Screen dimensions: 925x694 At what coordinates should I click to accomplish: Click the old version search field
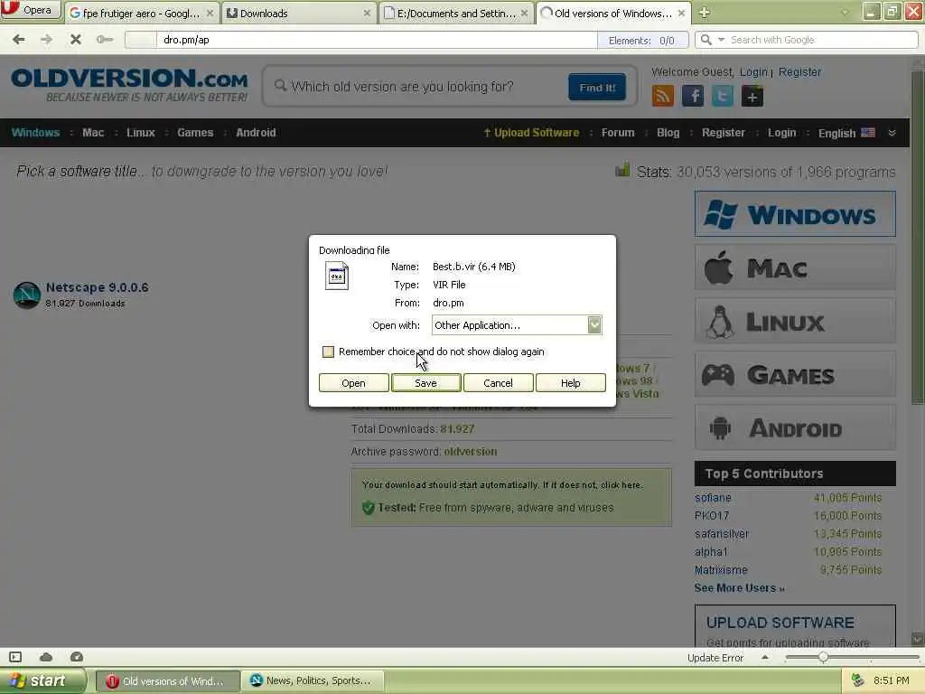click(x=416, y=87)
